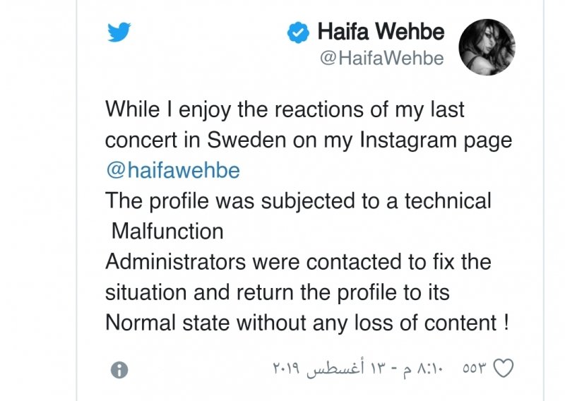Open the @HaifaWehbe handle under the name
The image size is (565, 401).
tap(382, 59)
